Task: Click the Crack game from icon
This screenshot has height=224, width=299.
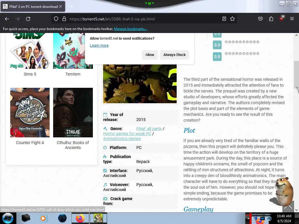Action: [x=105, y=199]
